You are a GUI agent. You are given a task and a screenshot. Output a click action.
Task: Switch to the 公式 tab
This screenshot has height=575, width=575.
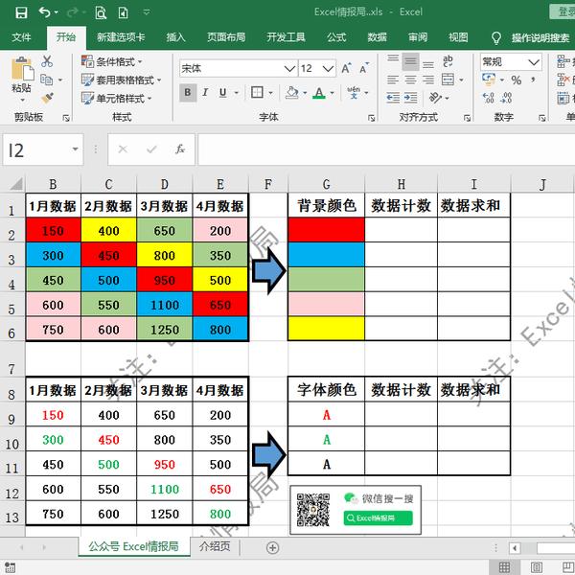click(336, 37)
